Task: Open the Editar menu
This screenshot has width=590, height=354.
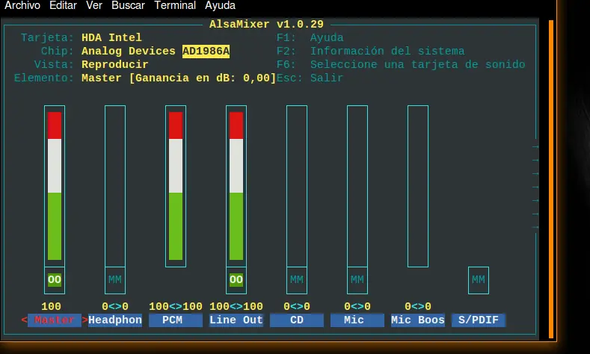Action: (x=63, y=6)
